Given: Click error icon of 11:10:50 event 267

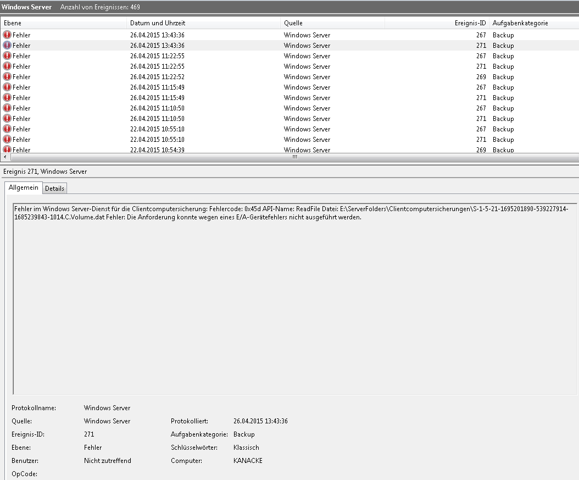Looking at the screenshot, I should coord(7,108).
